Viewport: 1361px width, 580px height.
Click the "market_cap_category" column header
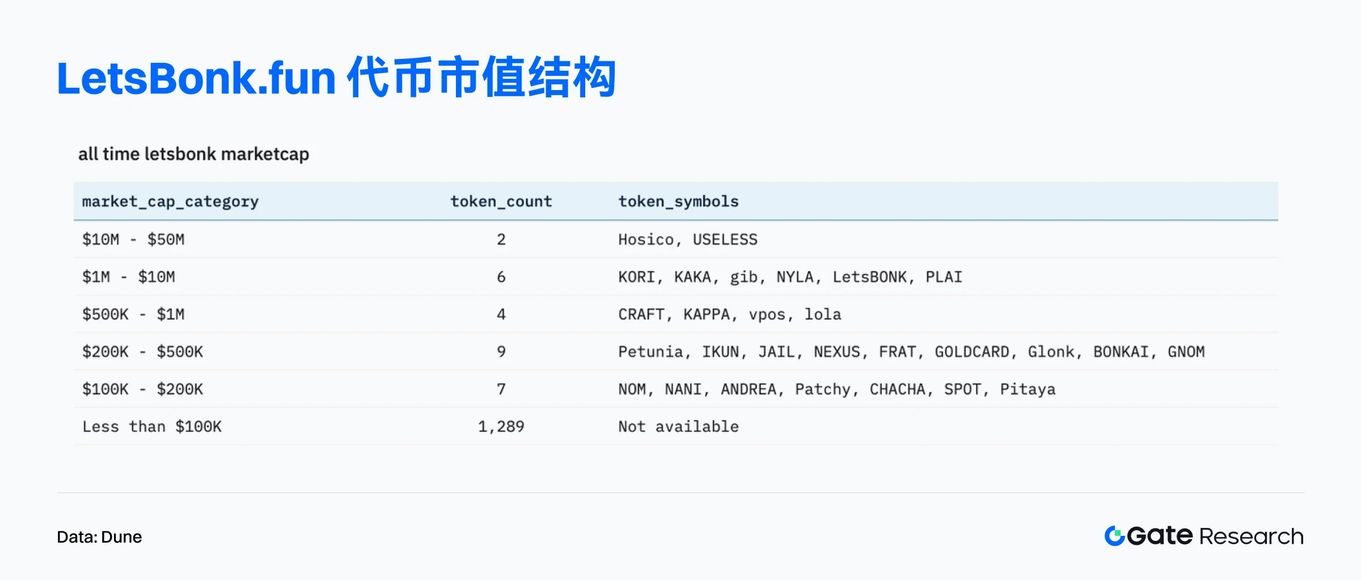(x=170, y=202)
